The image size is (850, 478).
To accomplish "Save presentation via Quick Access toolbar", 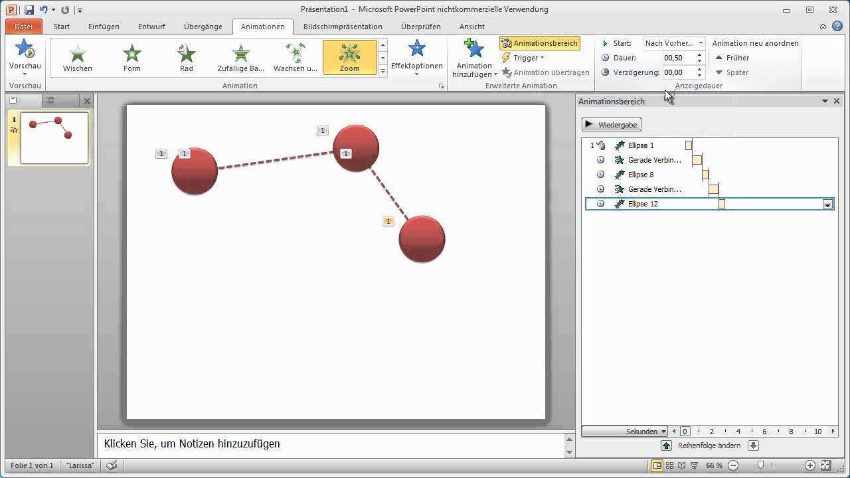I will 29,10.
